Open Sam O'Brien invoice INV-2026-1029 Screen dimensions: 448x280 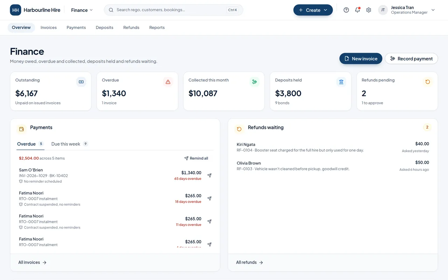point(110,175)
